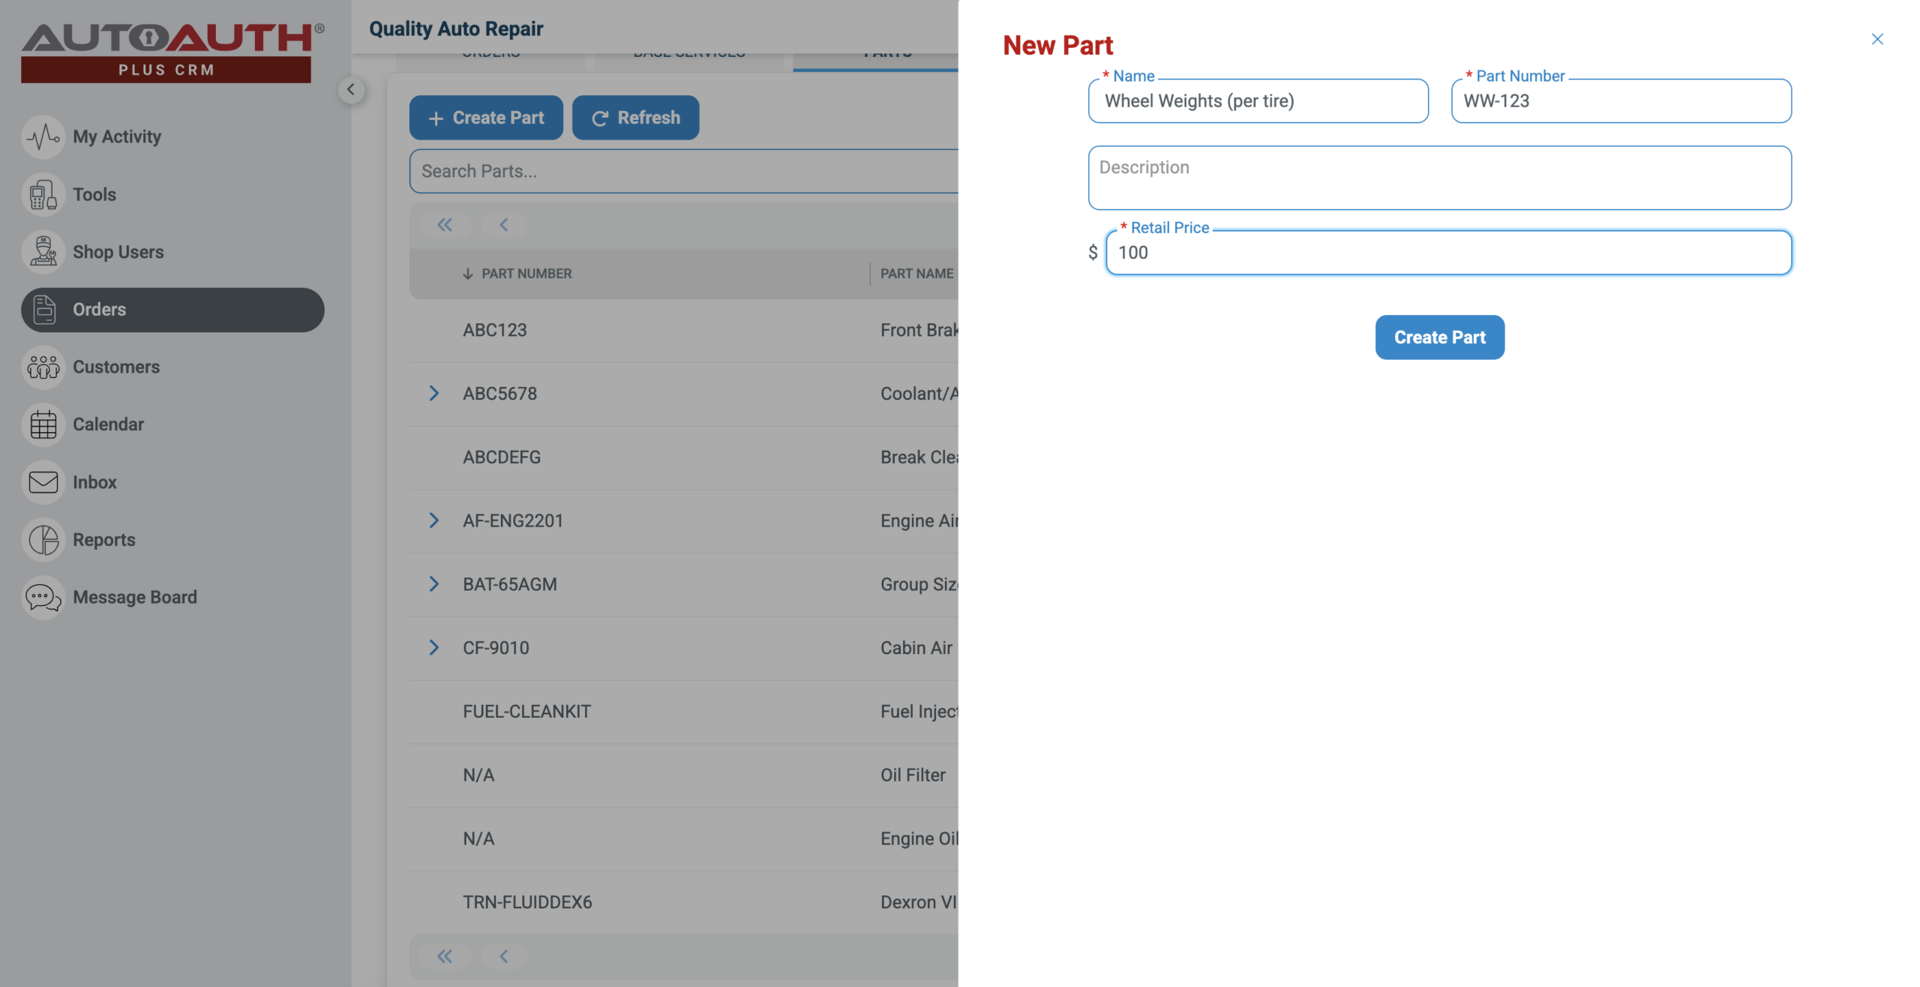Viewport: 1920px width, 987px height.
Task: Open the Inbox envelope icon
Action: click(x=43, y=482)
